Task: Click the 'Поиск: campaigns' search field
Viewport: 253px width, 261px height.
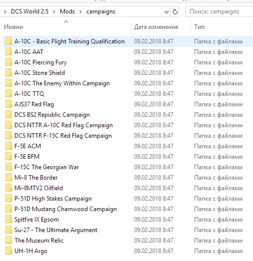Action: click(219, 11)
